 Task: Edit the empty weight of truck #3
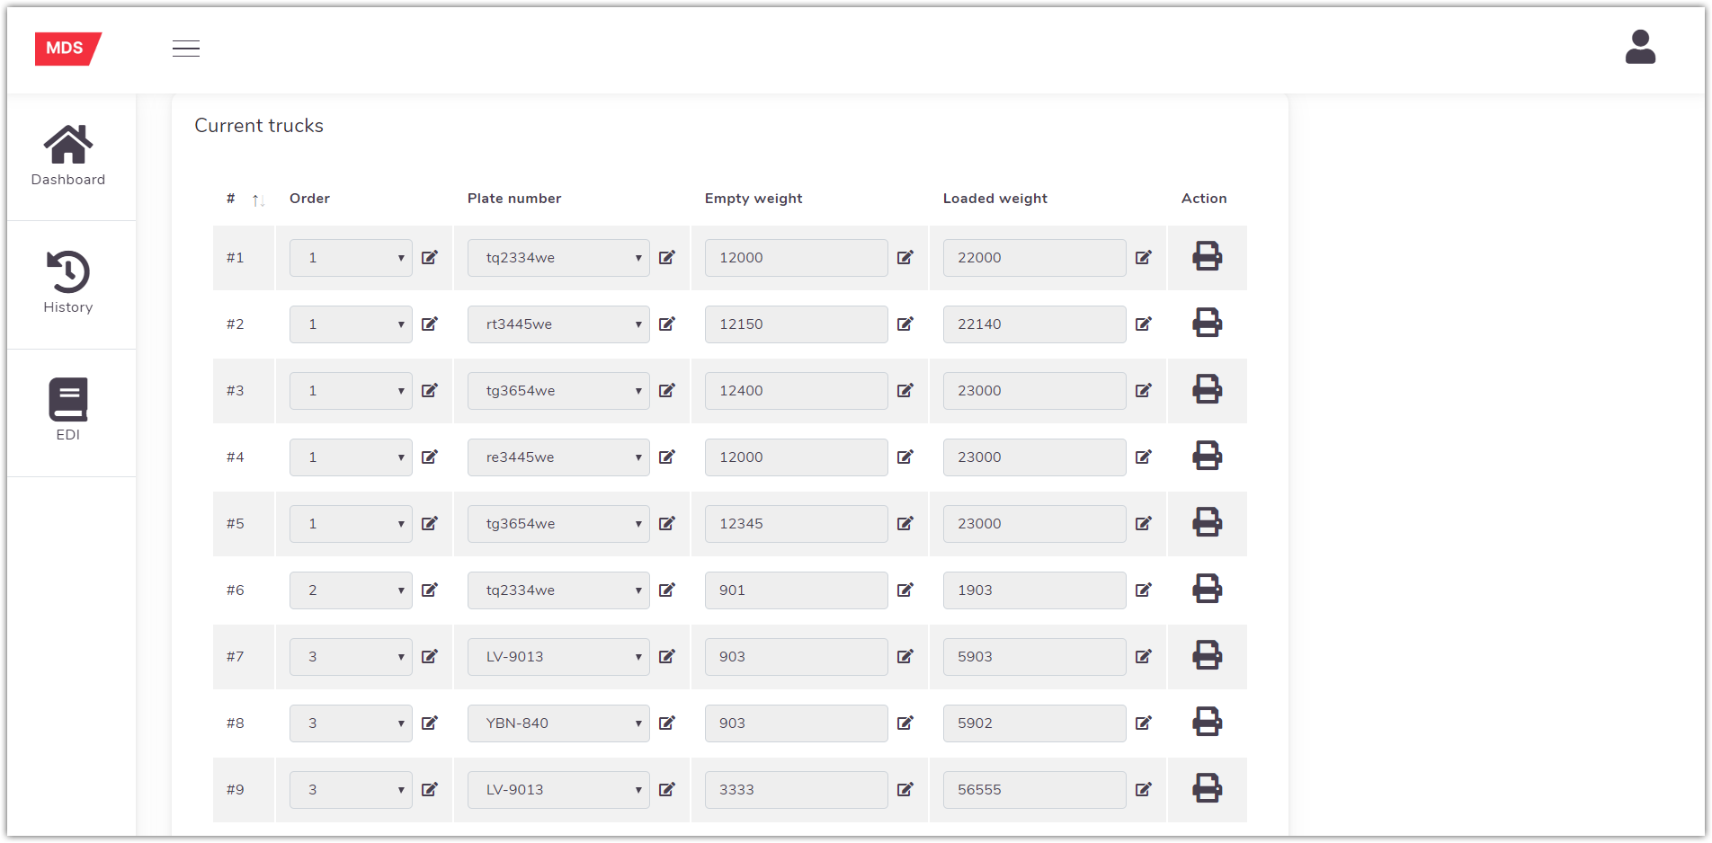coord(905,390)
